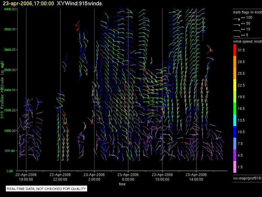This screenshot has height=197, width=262.
Task: Click the 500.00 altitude tick label
Action: 10,151
